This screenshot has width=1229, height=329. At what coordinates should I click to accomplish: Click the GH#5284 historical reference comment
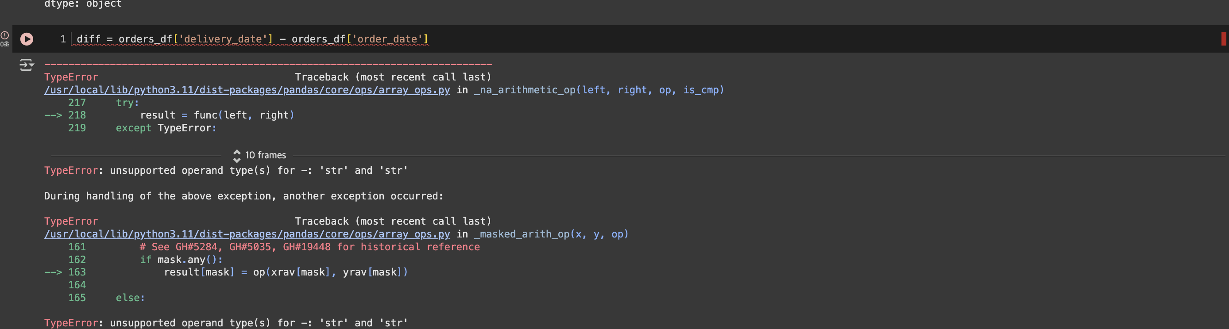coord(309,247)
